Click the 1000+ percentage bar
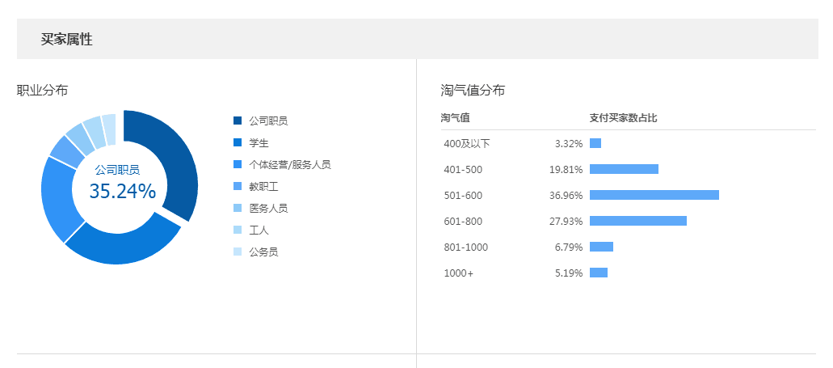The height and width of the screenshot is (368, 833). [599, 273]
